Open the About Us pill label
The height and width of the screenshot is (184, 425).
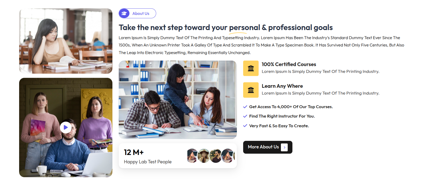tap(141, 14)
